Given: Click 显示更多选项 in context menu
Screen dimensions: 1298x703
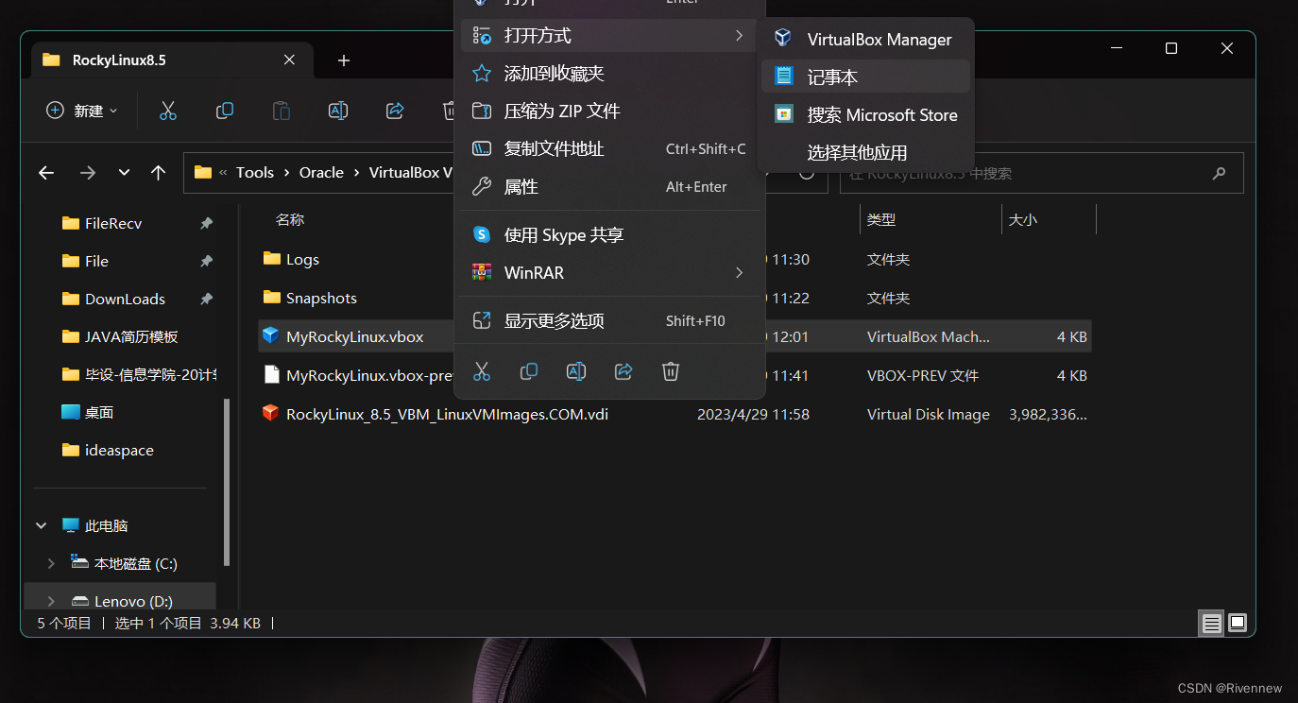Looking at the screenshot, I should pyautogui.click(x=609, y=320).
